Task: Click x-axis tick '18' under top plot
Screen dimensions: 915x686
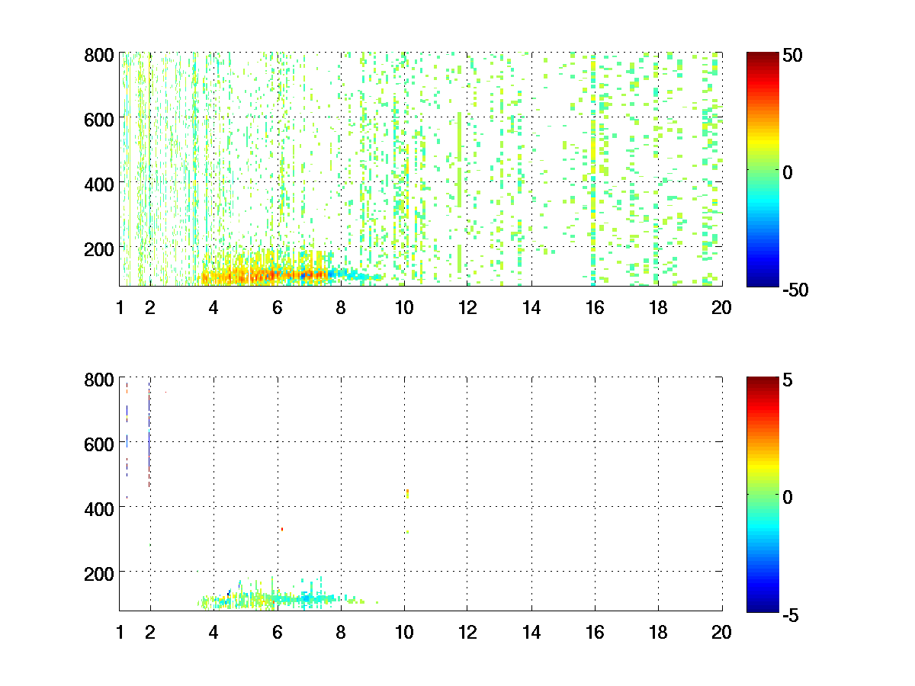Action: [x=658, y=307]
